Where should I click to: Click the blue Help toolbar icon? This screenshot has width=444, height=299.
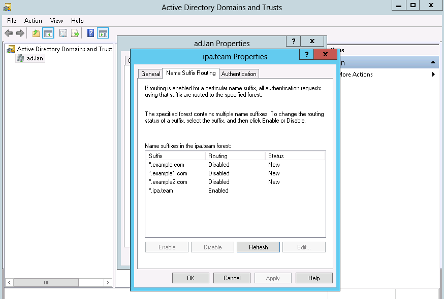90,33
